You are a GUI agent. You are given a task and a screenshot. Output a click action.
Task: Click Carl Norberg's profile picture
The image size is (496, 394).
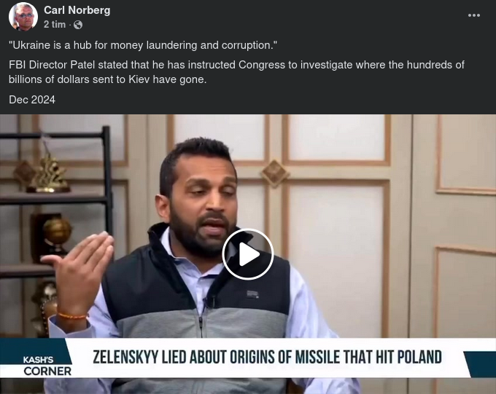(23, 17)
